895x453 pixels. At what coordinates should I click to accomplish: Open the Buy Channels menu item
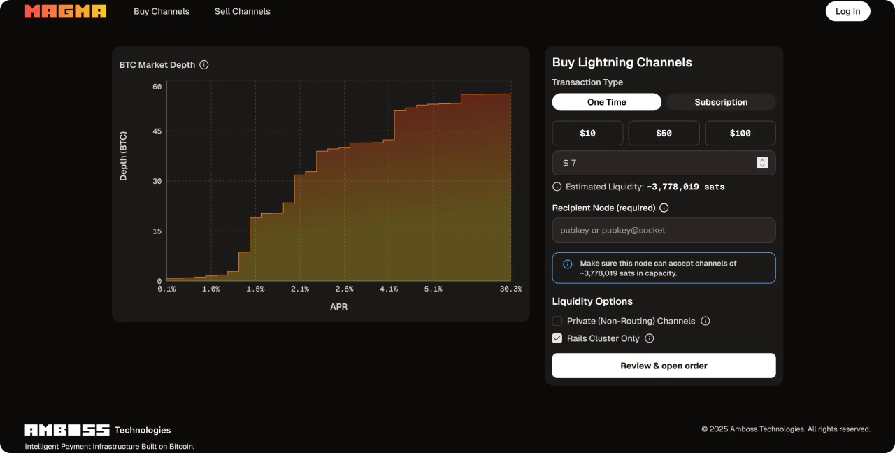pyautogui.click(x=162, y=11)
